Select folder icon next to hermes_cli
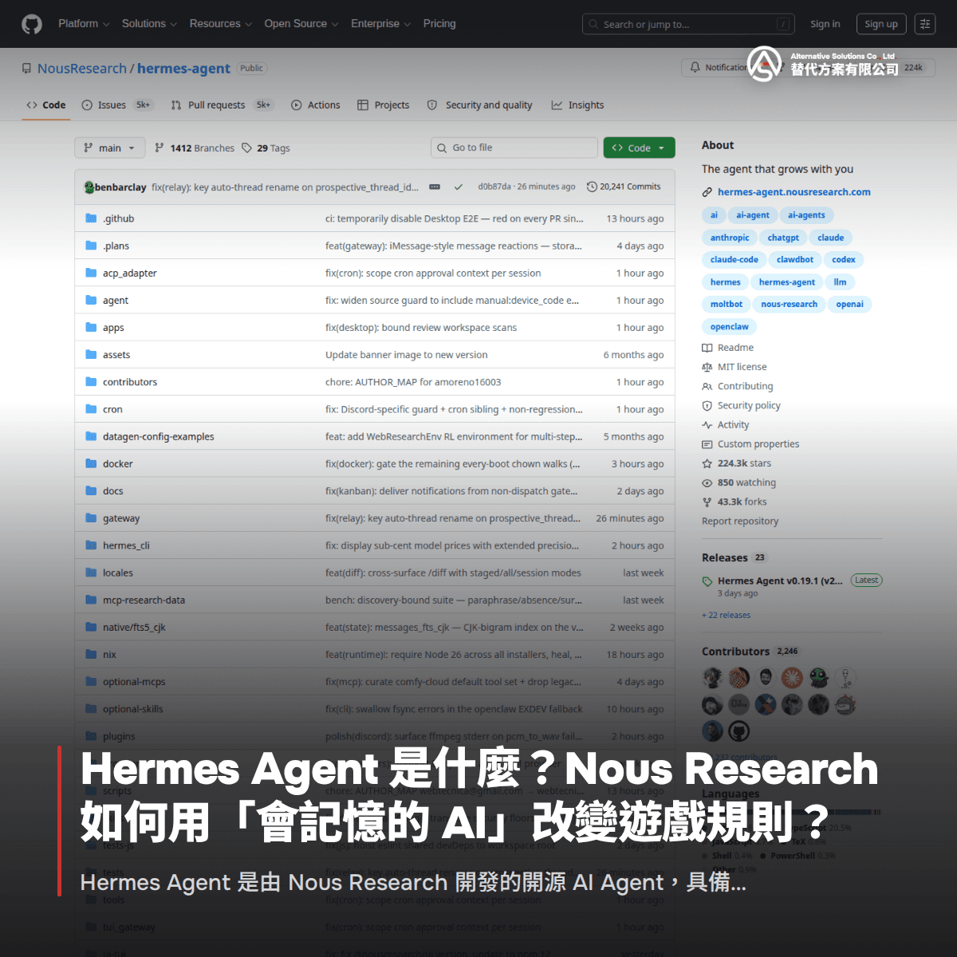Screen dimensions: 957x957 click(x=91, y=545)
